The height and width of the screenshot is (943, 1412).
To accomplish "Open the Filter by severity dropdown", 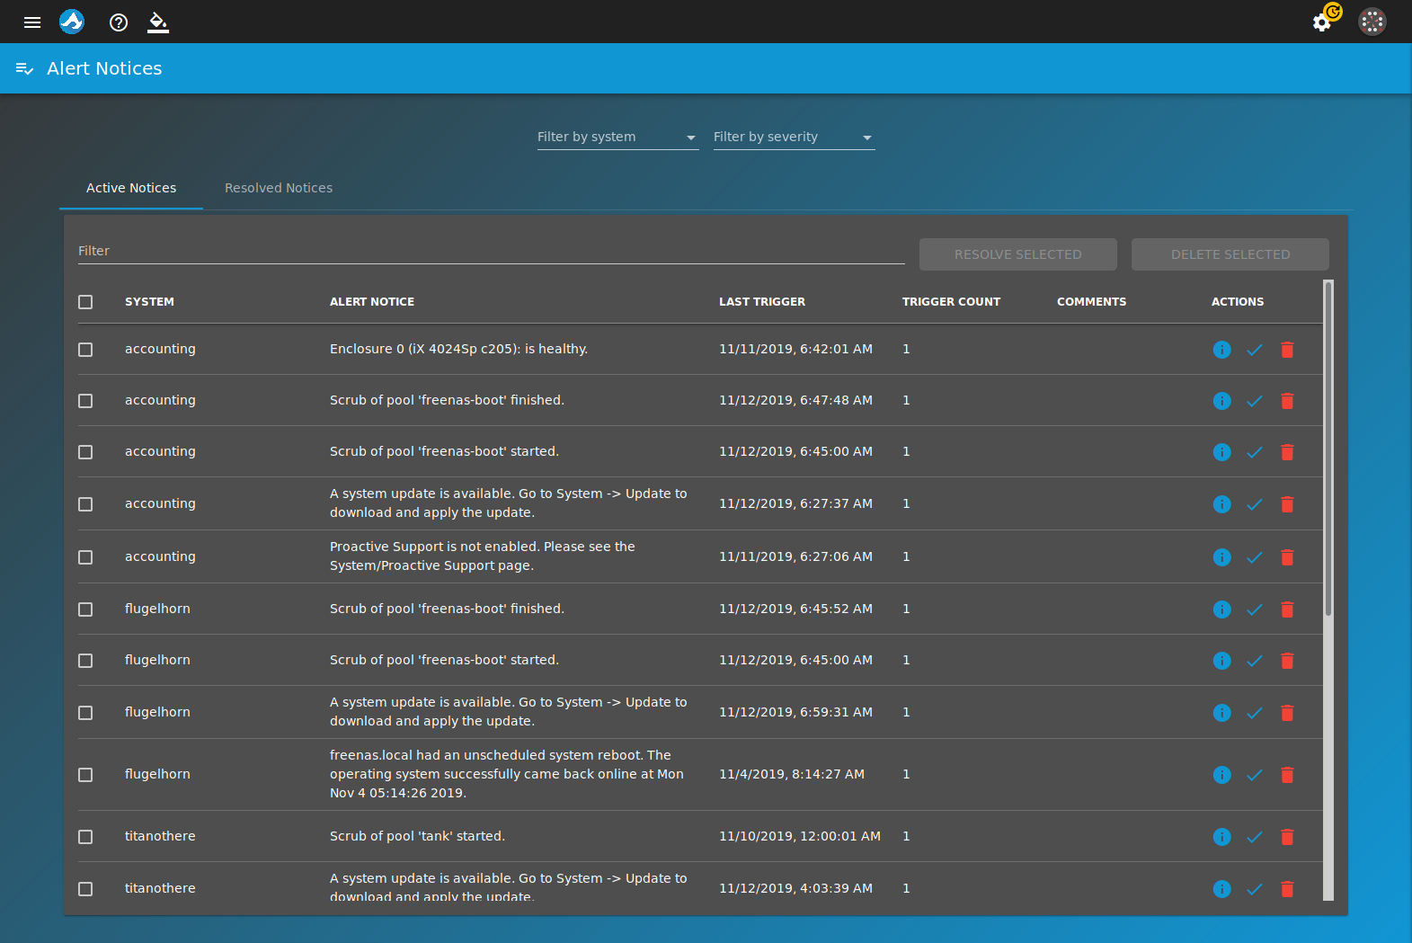I will [795, 137].
